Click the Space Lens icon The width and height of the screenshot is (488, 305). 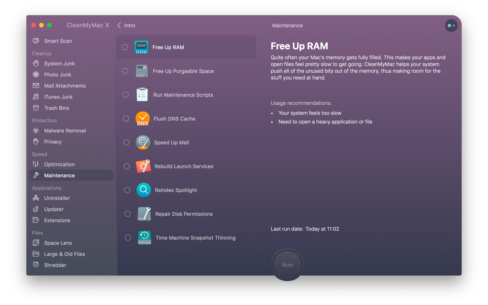pos(36,243)
